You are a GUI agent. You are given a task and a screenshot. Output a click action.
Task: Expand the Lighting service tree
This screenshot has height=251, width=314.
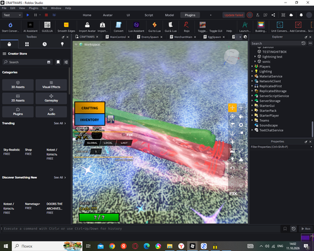[x=252, y=72]
